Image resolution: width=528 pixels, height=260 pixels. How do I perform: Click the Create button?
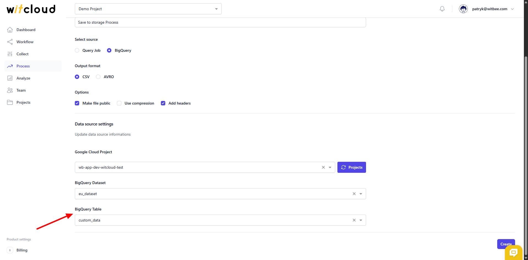[x=506, y=244]
